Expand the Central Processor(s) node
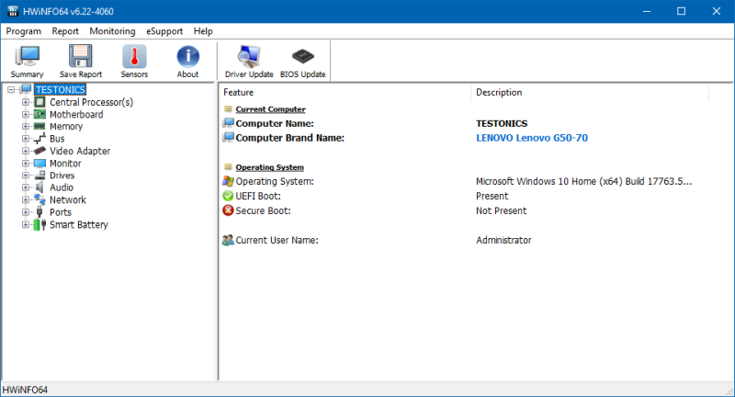This screenshot has height=397, width=735. pos(26,102)
